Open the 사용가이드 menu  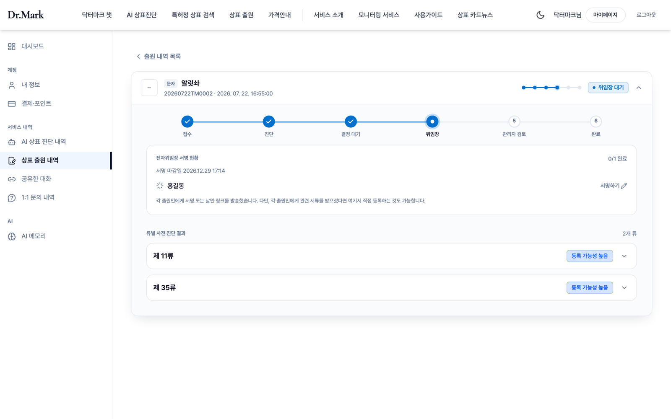428,15
